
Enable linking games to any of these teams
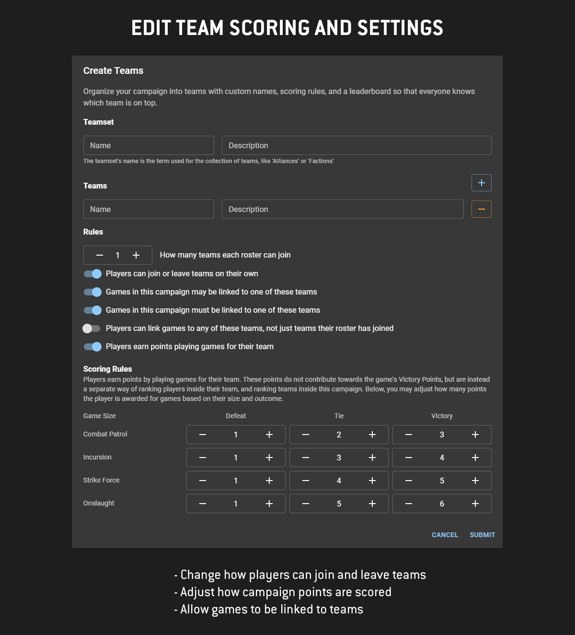(92, 329)
